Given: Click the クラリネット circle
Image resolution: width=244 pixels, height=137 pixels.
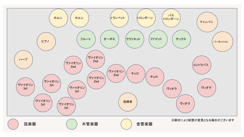Looking at the screenshot, I should click(x=135, y=39).
